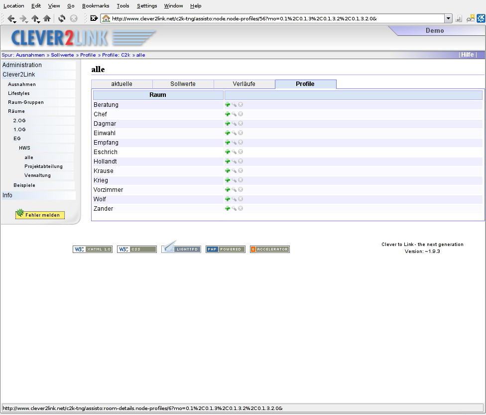This screenshot has height=415, width=486.
Task: Add a profile for room Chef
Action: click(228, 114)
